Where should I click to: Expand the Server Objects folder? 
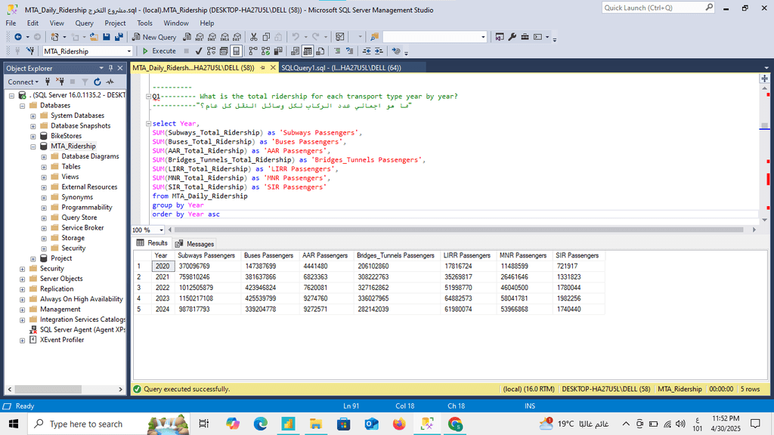point(22,279)
